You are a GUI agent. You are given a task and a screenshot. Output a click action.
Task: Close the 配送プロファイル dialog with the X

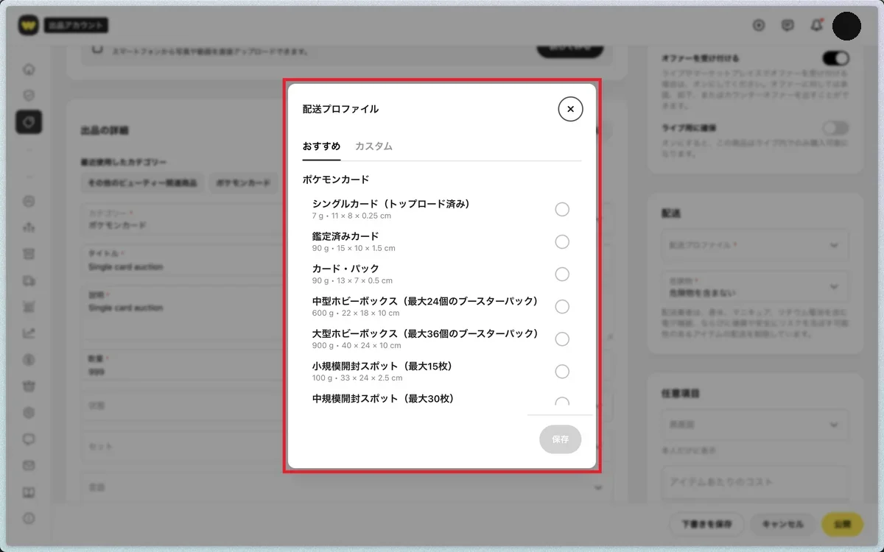(570, 109)
